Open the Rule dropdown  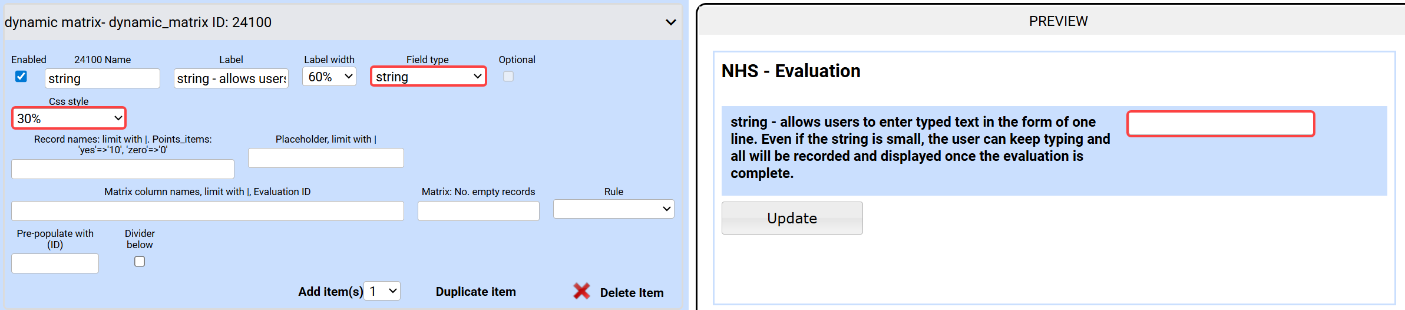click(613, 209)
